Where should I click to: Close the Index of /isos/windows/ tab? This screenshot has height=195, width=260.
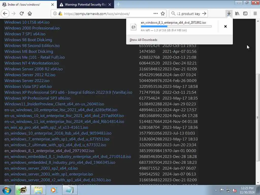52,5
